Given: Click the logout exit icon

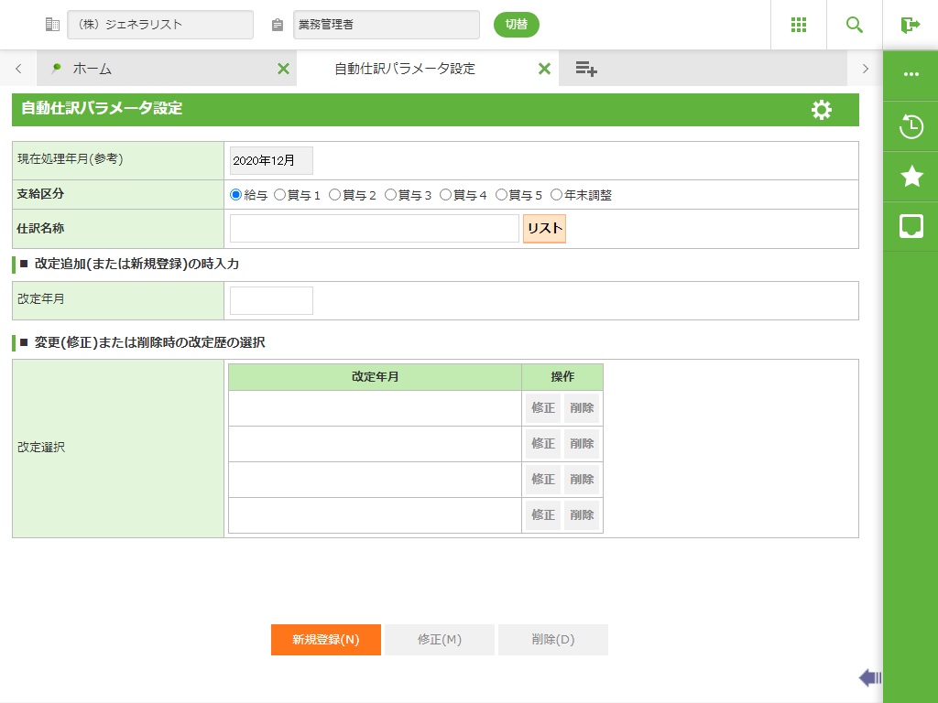Looking at the screenshot, I should click(910, 25).
